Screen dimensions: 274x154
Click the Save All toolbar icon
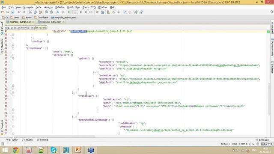point(8,12)
